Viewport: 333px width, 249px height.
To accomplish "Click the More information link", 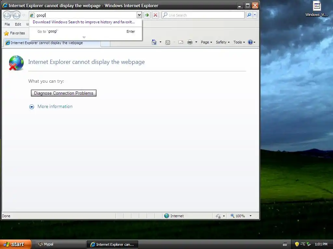I will [55, 106].
